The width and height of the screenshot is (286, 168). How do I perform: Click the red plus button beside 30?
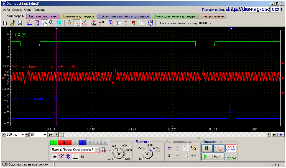(x=27, y=135)
